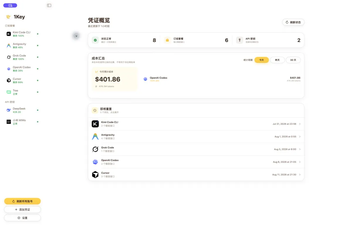
Task: Open Kimi Code CLI icon in sidebar
Action: pos(9,34)
